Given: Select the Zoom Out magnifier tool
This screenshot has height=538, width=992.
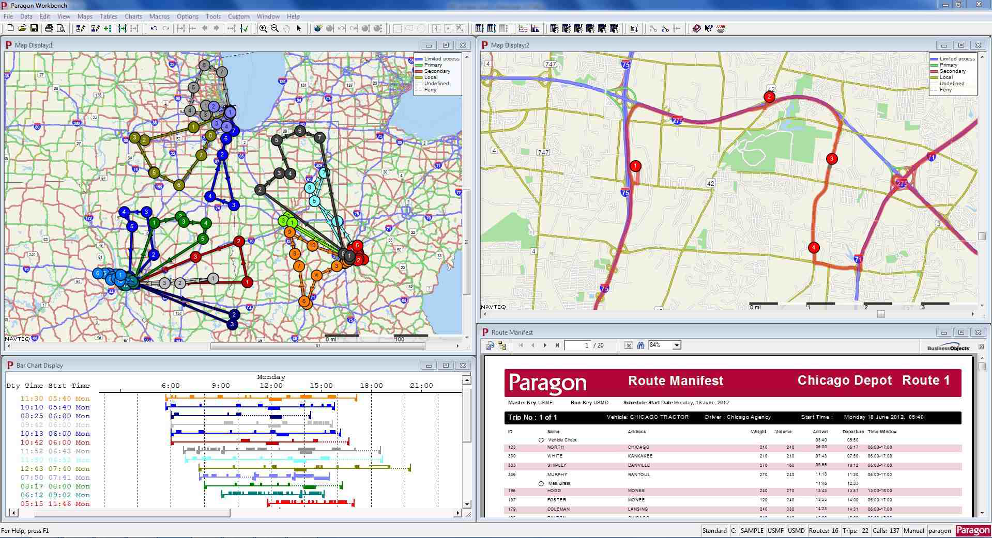Looking at the screenshot, I should [274, 28].
